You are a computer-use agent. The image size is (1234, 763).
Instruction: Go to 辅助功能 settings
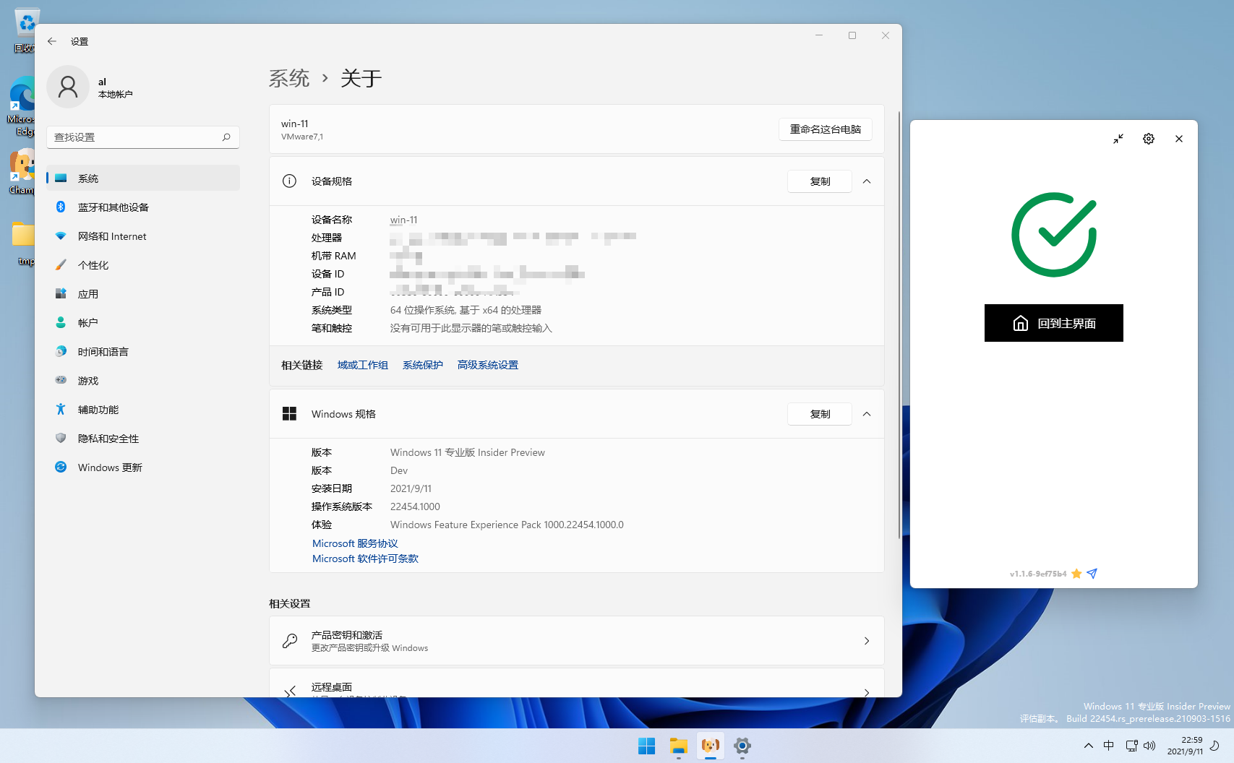point(143,410)
